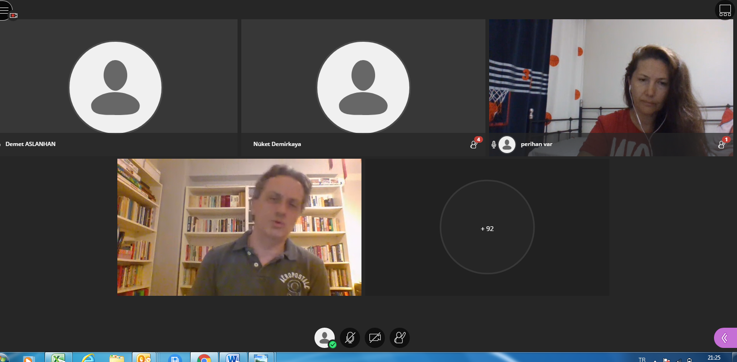Click Demet ASLANHAN's avatar placeholder

coord(115,87)
